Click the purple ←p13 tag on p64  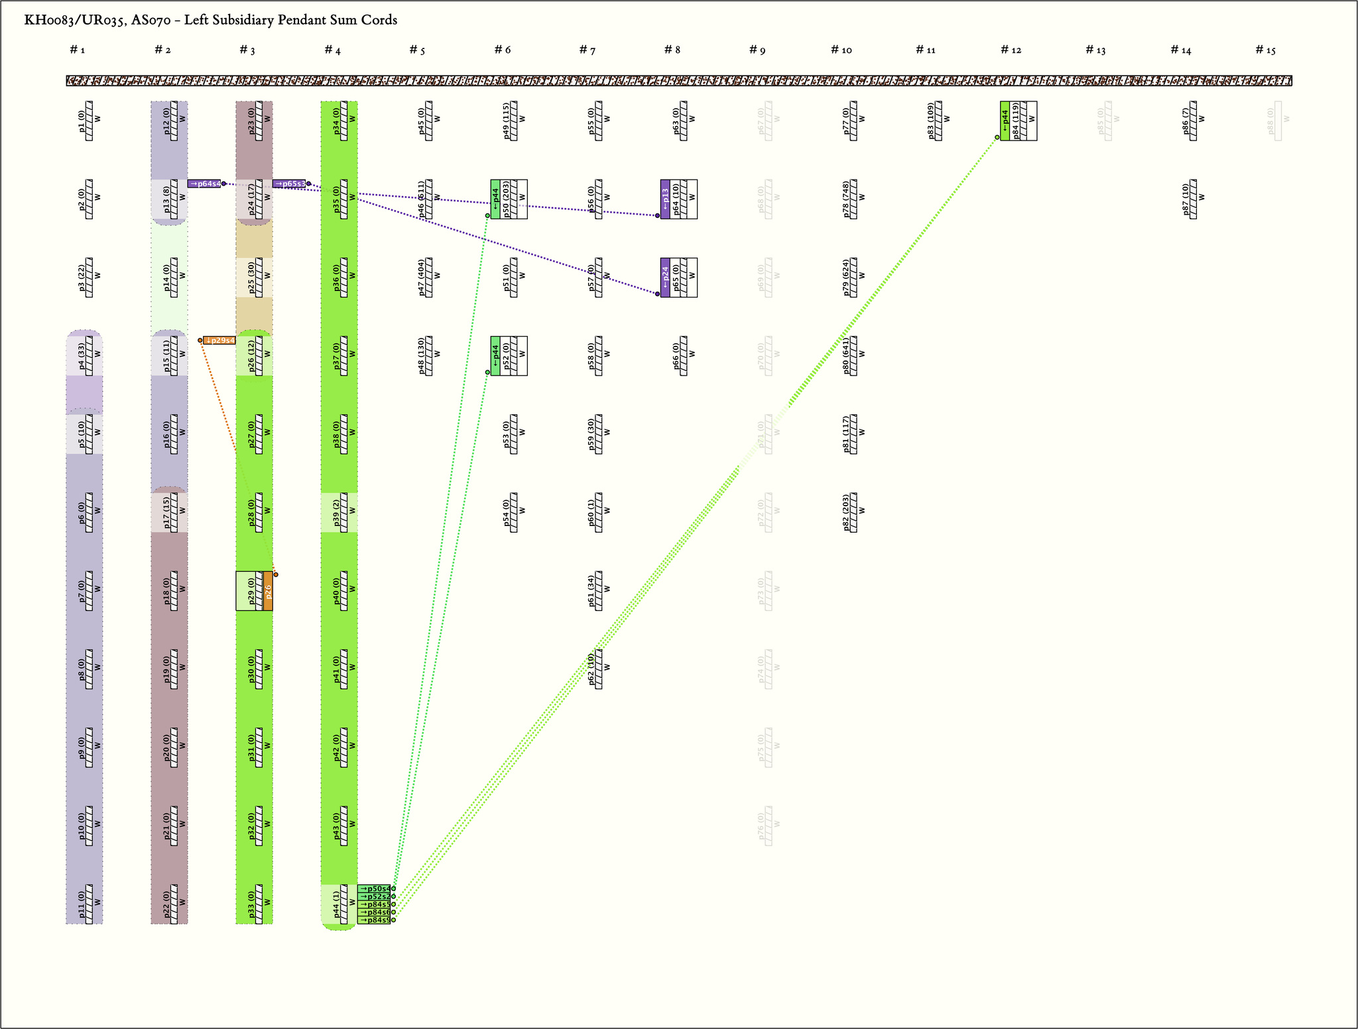point(665,199)
